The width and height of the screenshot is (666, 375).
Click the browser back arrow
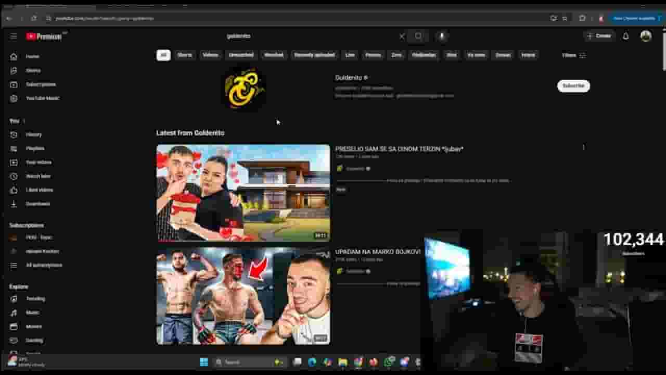tap(9, 18)
